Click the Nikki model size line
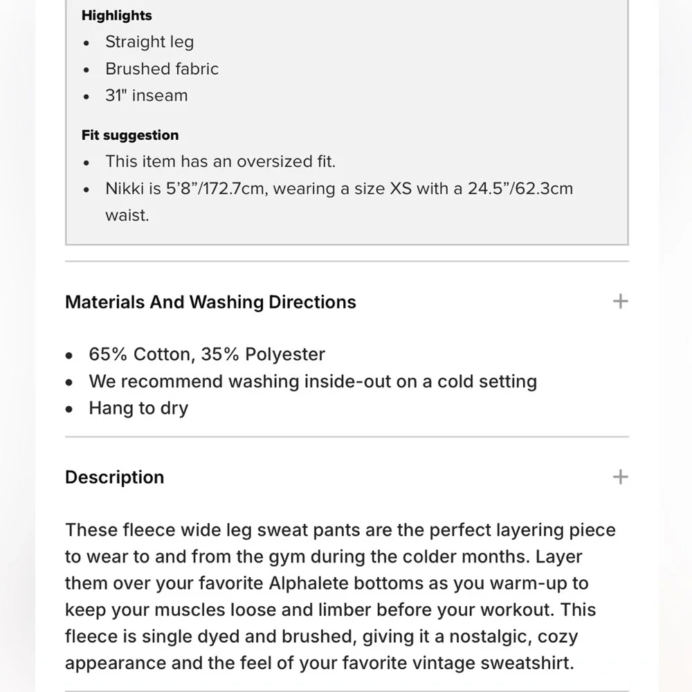 (339, 189)
